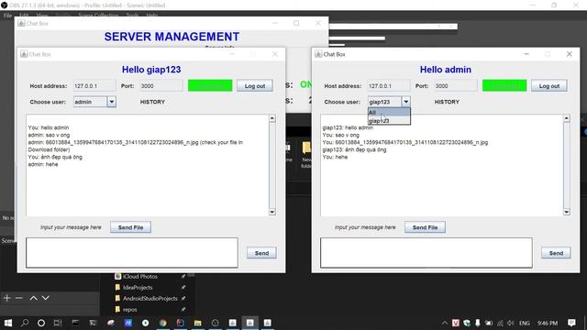Open repos folder in quick access

coord(130,310)
